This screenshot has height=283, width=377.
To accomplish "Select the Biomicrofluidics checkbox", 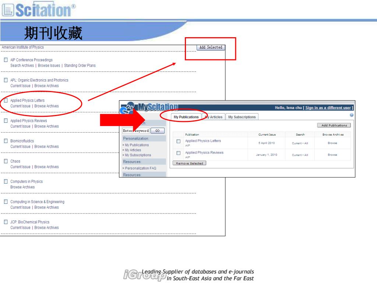I will (6, 141).
